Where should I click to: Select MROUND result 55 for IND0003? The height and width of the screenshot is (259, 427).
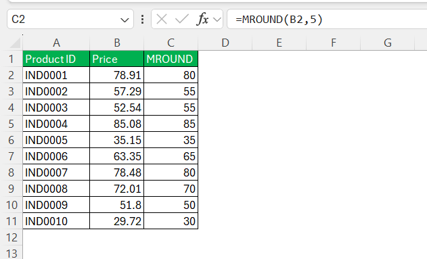tap(171, 108)
